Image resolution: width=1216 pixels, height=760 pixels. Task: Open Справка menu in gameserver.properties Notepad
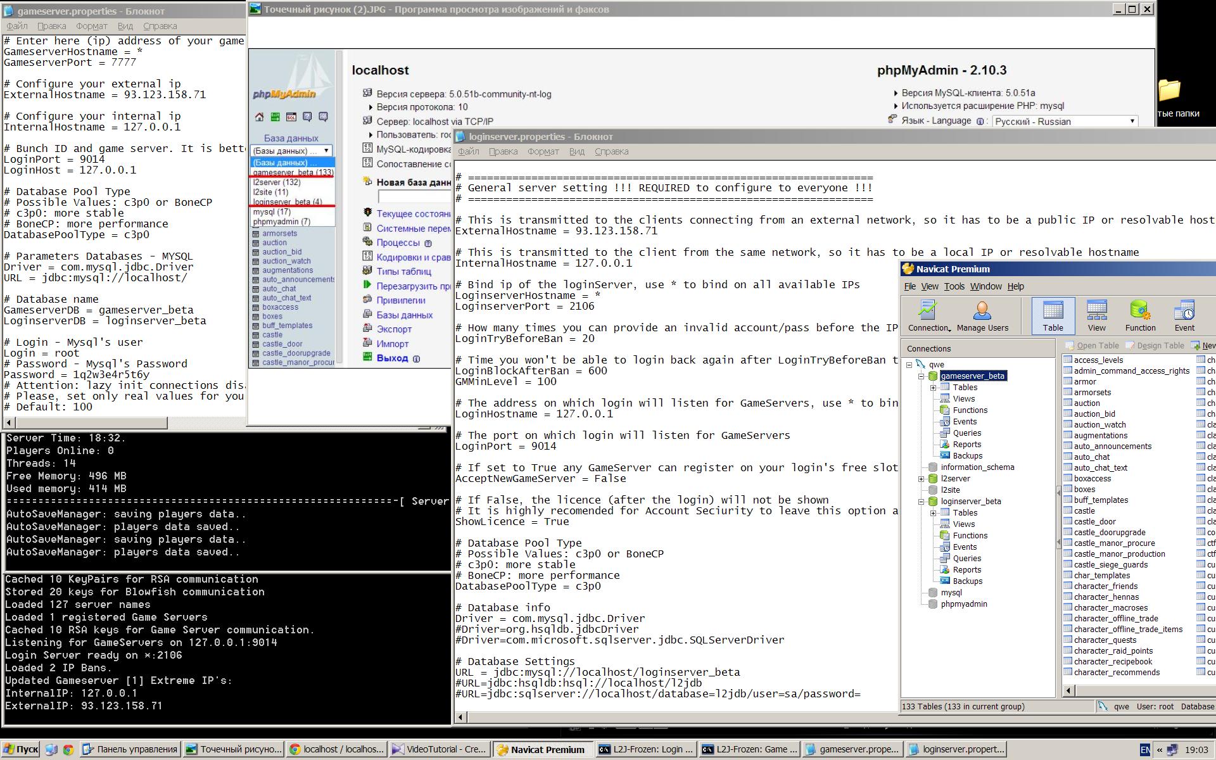click(160, 26)
